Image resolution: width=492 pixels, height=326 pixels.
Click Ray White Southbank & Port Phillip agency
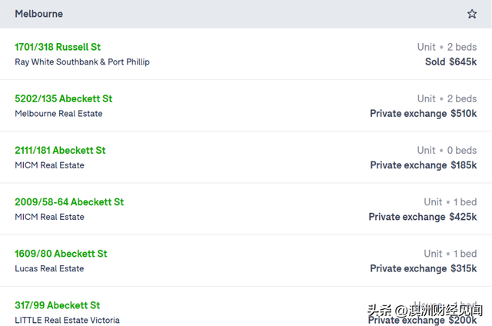[x=82, y=62]
